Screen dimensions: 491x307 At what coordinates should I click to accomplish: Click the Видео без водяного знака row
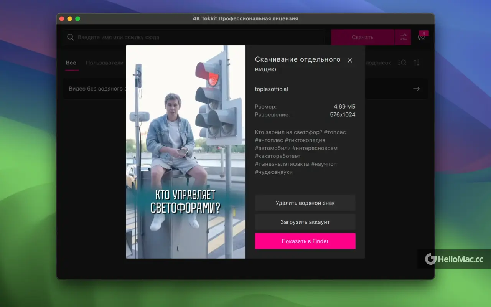click(245, 89)
